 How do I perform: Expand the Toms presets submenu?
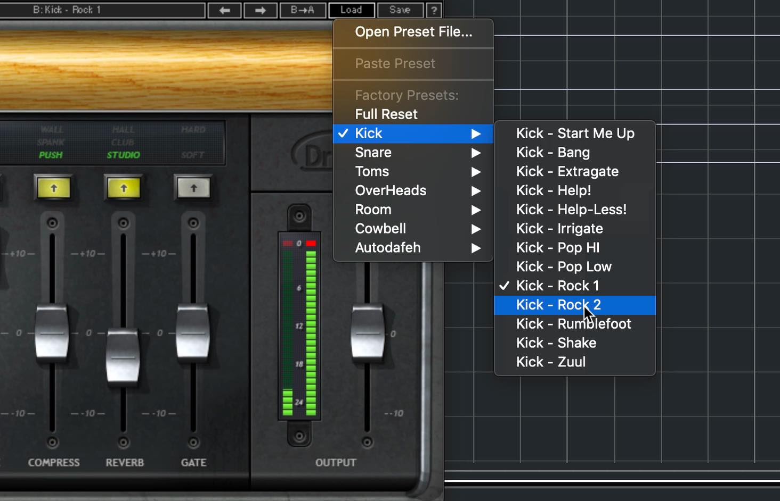pos(413,172)
